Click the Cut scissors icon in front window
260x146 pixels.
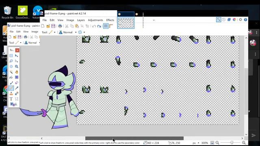[67, 26]
